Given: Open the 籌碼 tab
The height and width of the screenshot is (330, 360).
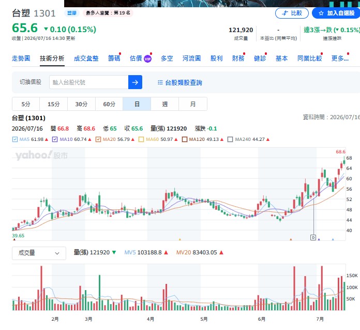Looking at the screenshot, I should coord(114,59).
